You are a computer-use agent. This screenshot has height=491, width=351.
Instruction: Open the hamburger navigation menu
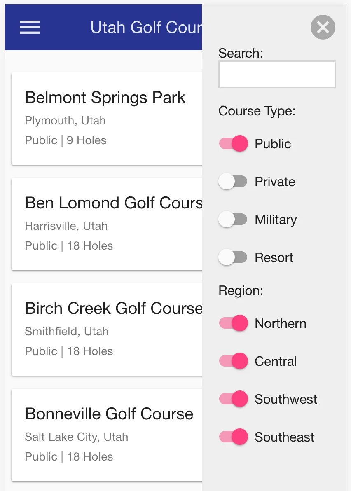(30, 27)
